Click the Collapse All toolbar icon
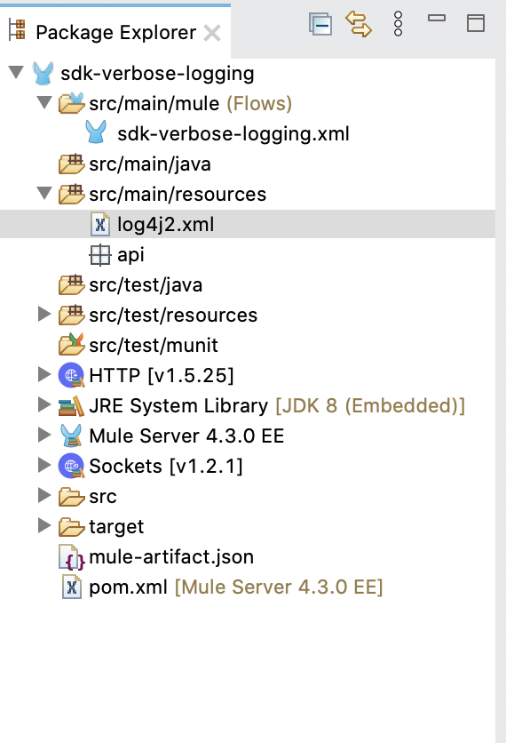This screenshot has height=743, width=506. [x=320, y=24]
